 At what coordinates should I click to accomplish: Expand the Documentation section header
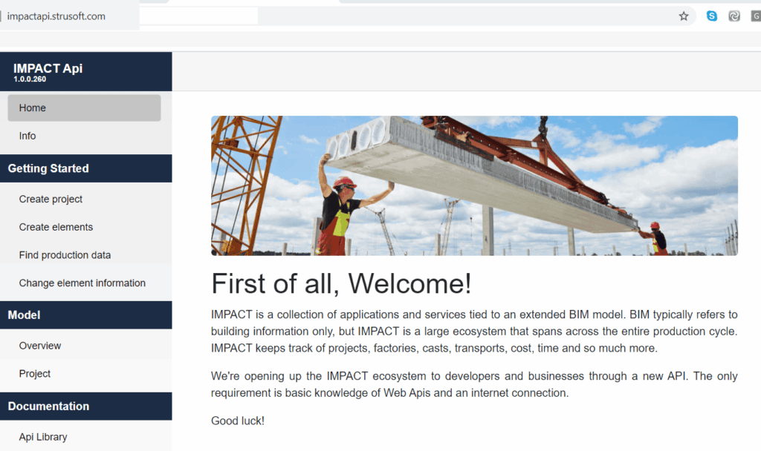pos(85,406)
